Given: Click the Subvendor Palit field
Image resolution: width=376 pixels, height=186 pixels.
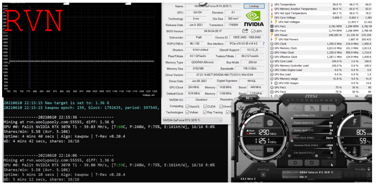Looking at the screenshot, I should click(x=199, y=37).
